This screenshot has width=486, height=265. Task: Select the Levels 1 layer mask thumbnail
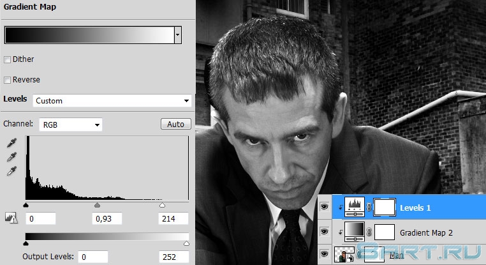tap(385, 208)
